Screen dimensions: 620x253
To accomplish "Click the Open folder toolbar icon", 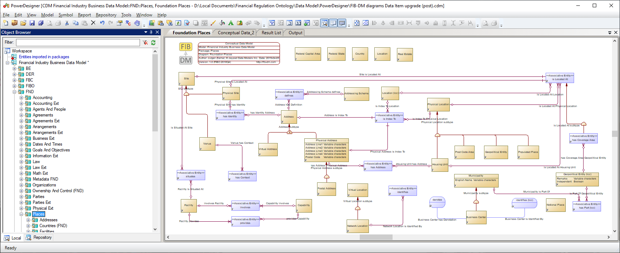I will click(x=23, y=23).
